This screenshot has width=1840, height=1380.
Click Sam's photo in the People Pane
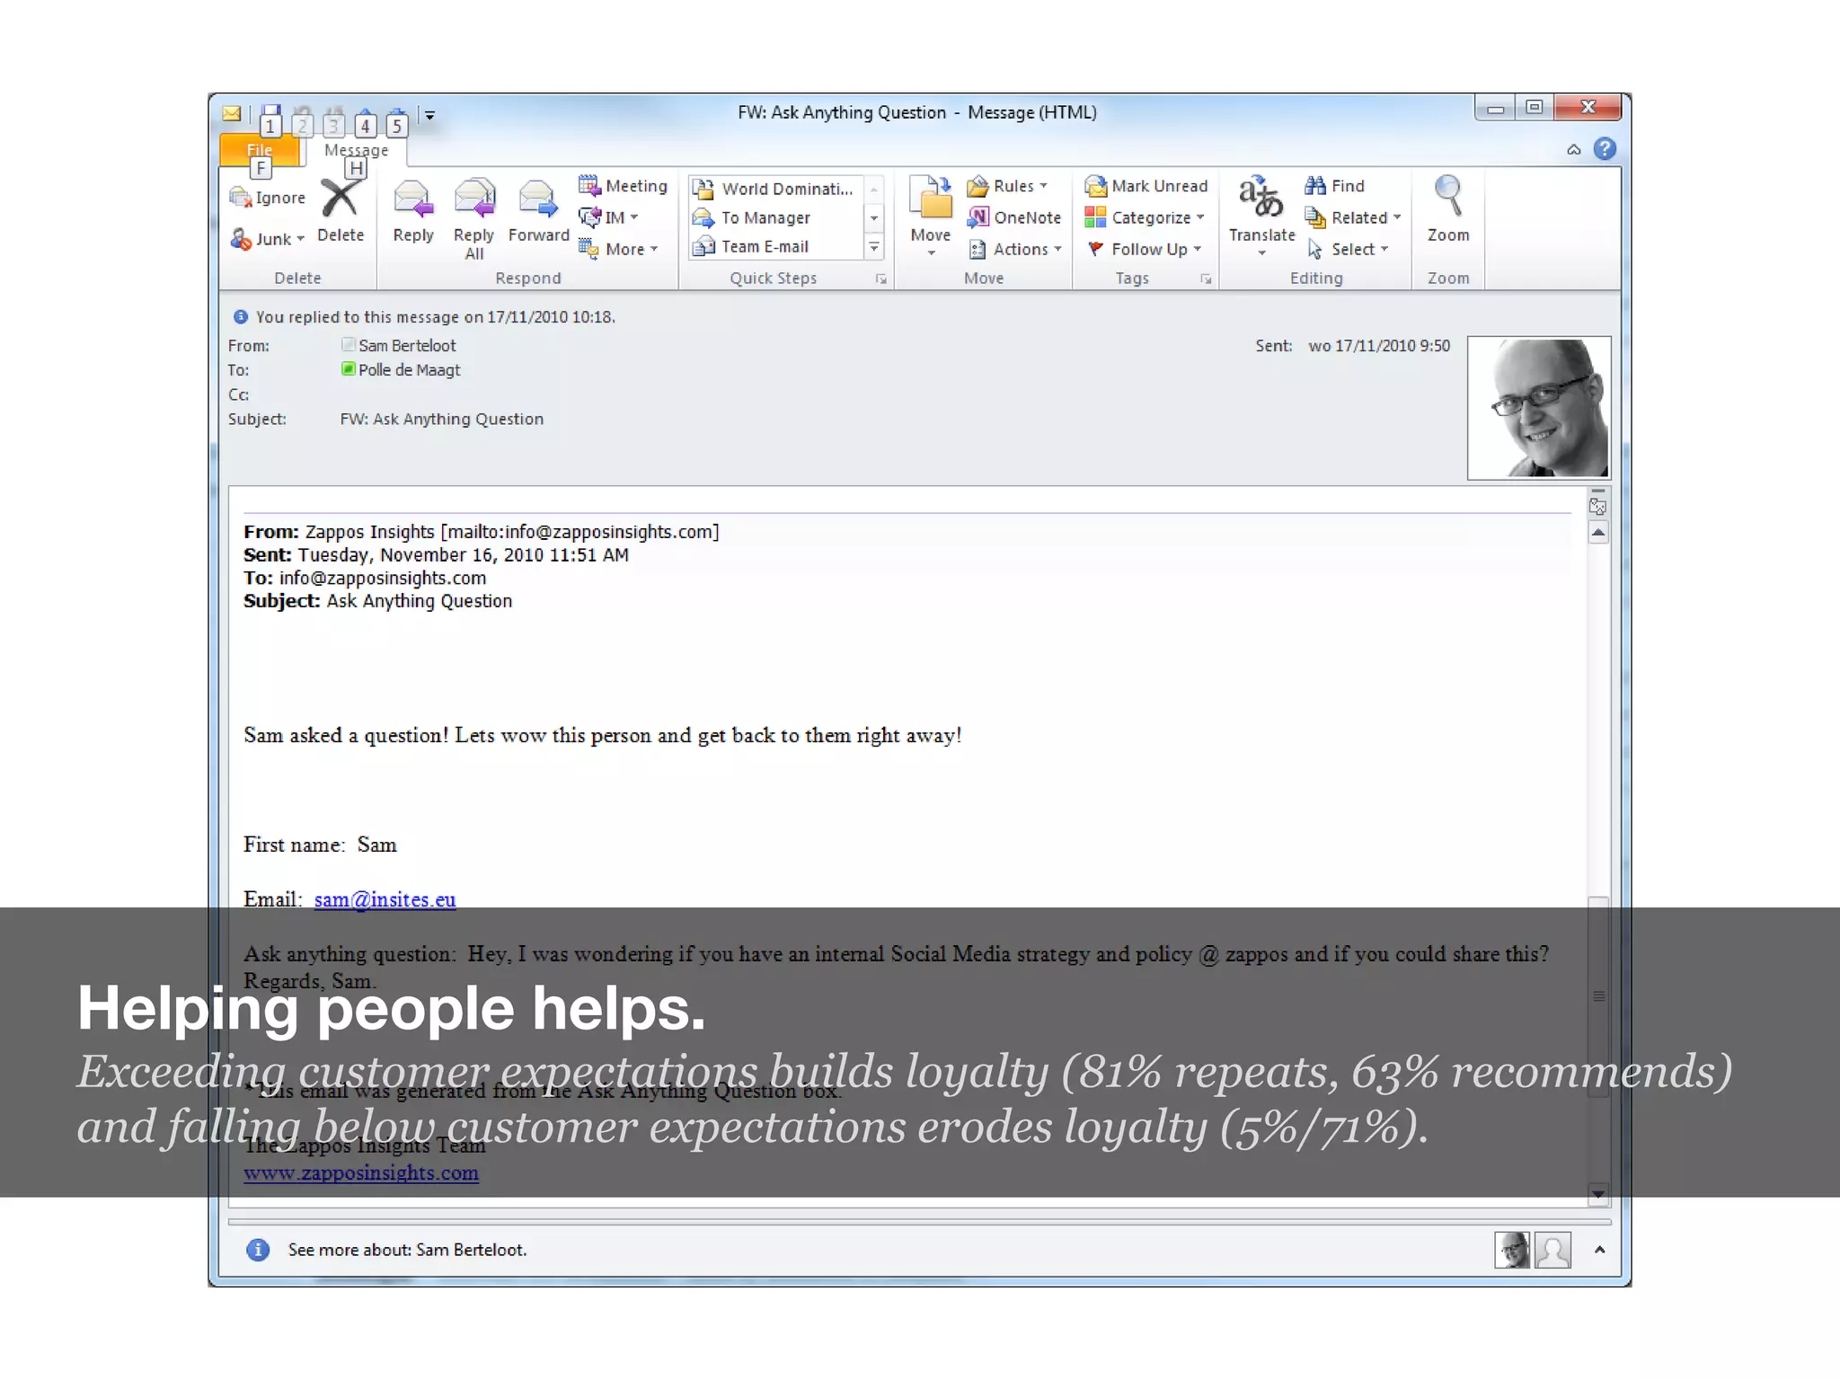point(1512,1250)
